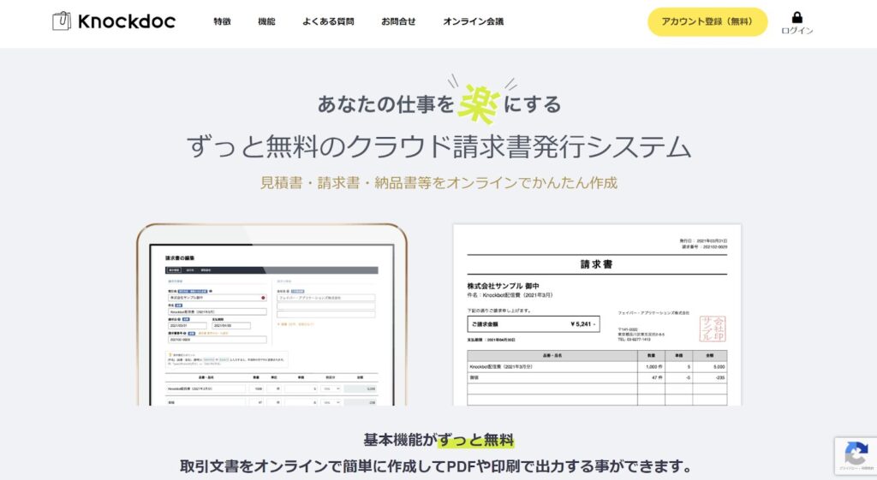Click the Knockdoc brand name
877x480 pixels.
point(126,21)
